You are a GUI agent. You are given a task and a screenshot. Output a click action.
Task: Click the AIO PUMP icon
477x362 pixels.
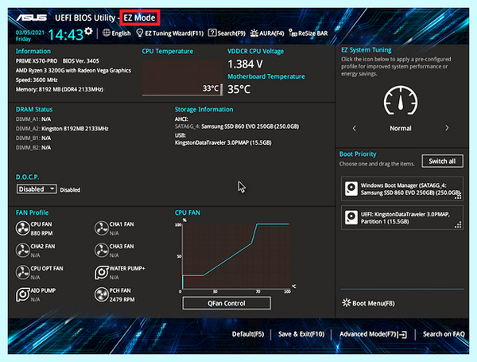[x=22, y=294]
